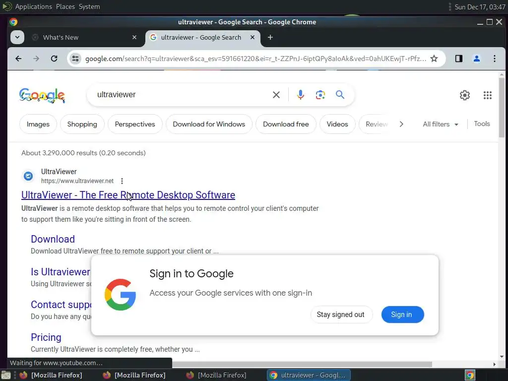
Task: Focus the Google search input field
Action: [182, 95]
